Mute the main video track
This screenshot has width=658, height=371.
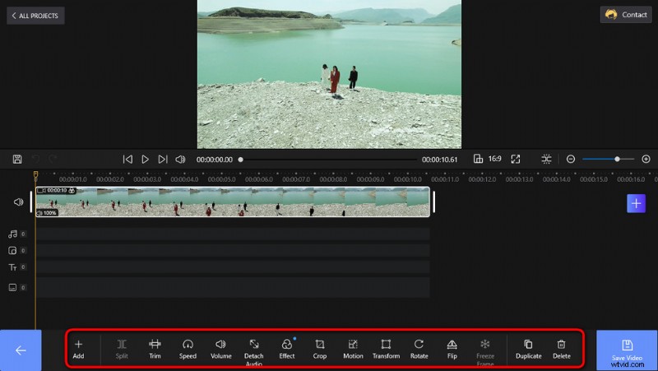[18, 202]
